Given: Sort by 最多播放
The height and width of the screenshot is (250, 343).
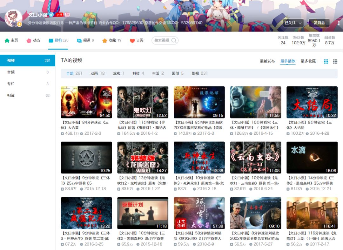Looking at the screenshot, I should 288,61.
